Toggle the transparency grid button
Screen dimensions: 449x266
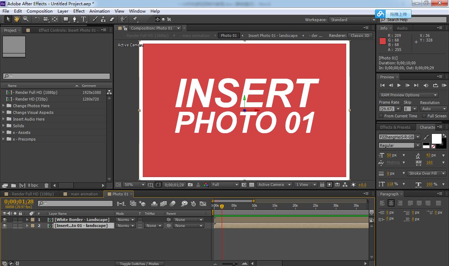[252, 184]
